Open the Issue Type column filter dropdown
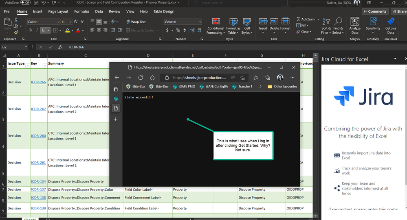 tap(28, 66)
